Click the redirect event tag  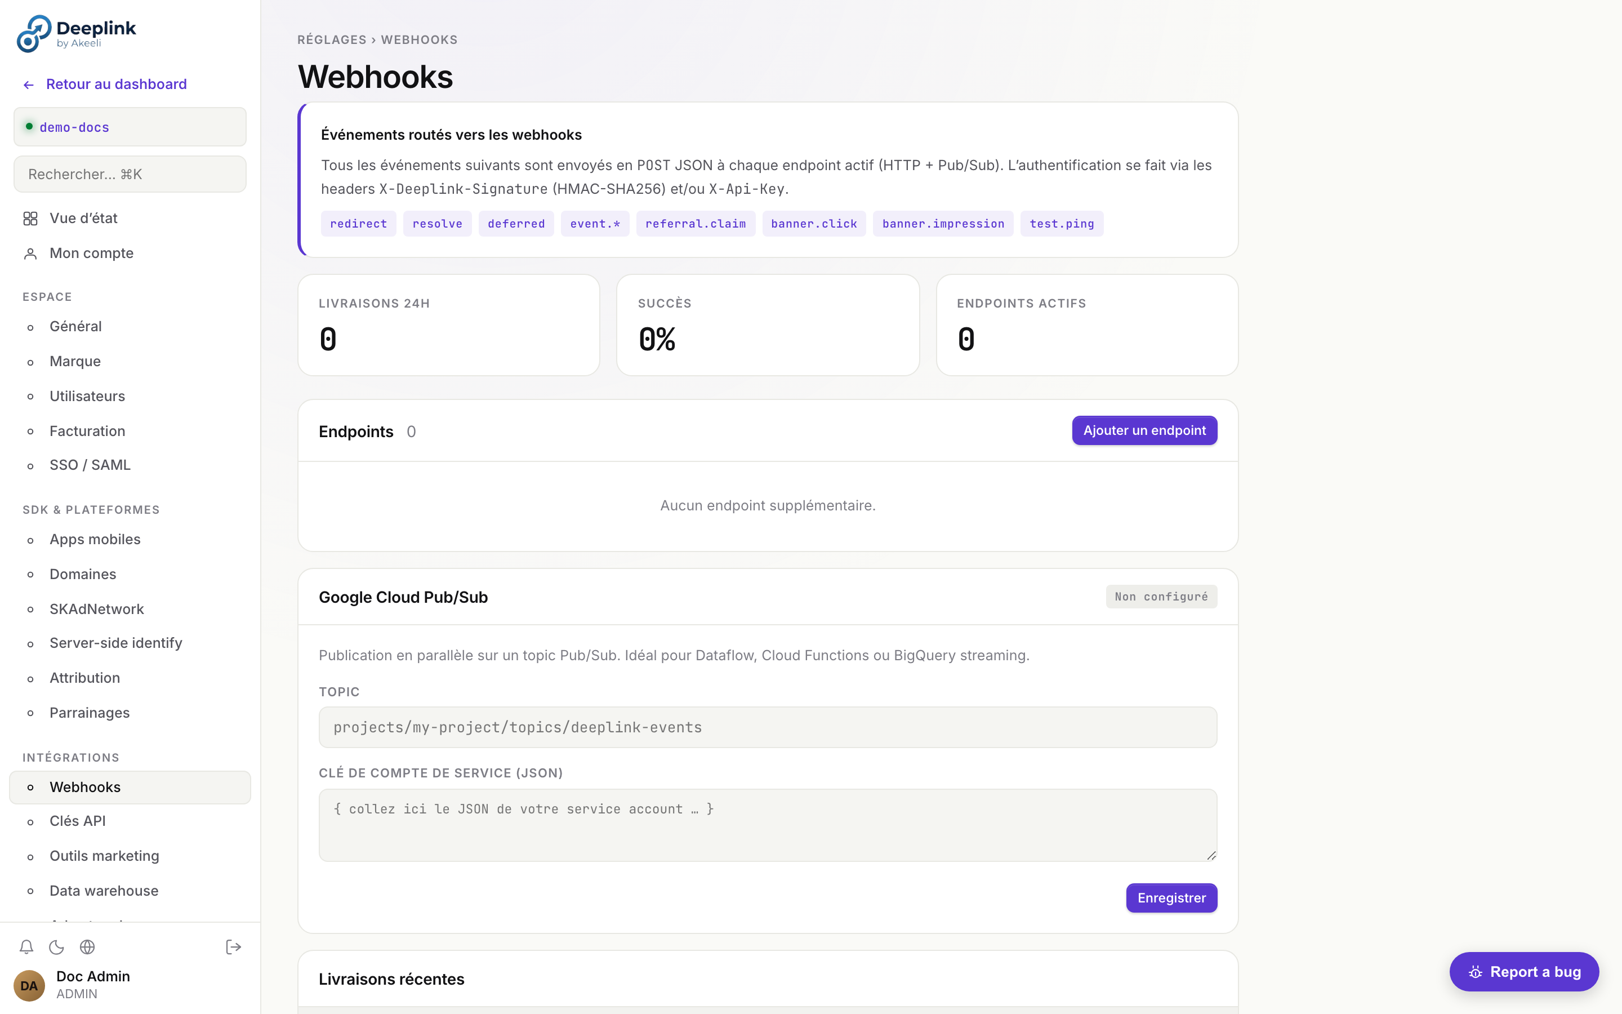click(x=359, y=224)
